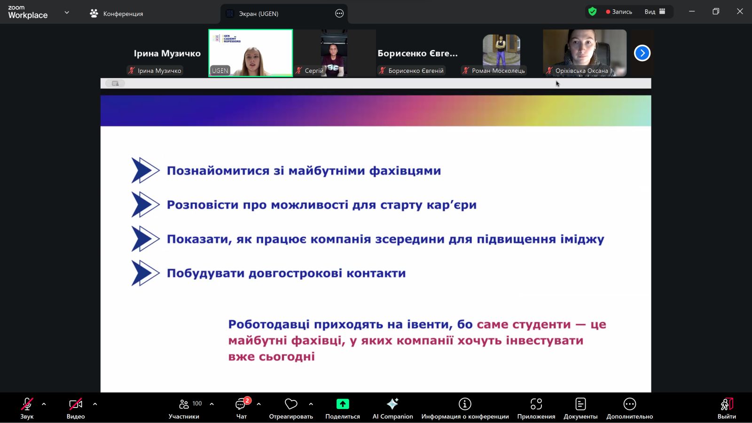Unmute microphone with the Звук button
The height and width of the screenshot is (423, 752).
27,408
